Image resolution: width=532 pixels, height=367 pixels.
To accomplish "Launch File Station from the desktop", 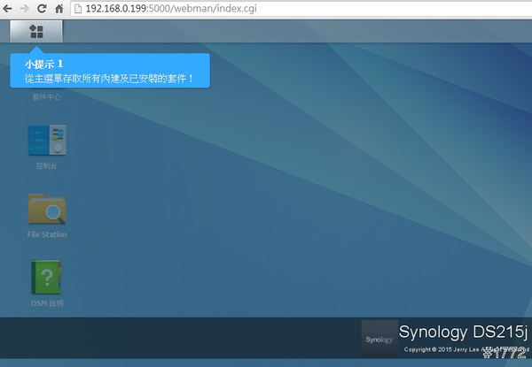I will [x=47, y=209].
